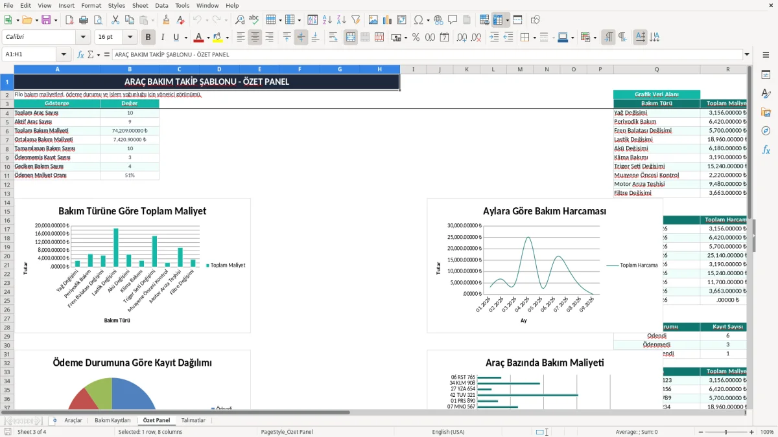Viewport: 778px width, 437px height.
Task: Click the 100% zoom level
Action: point(767,432)
